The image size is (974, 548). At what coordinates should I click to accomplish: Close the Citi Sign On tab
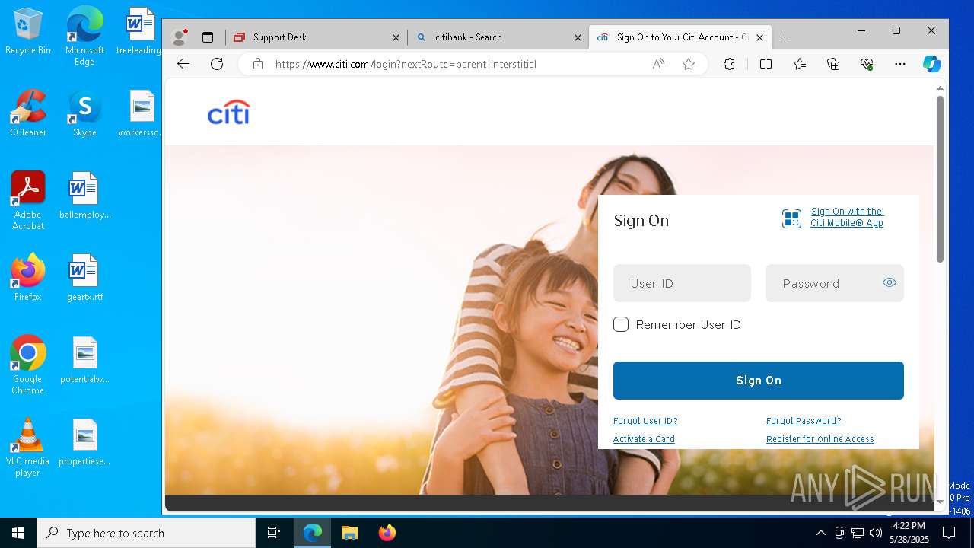[x=759, y=37]
